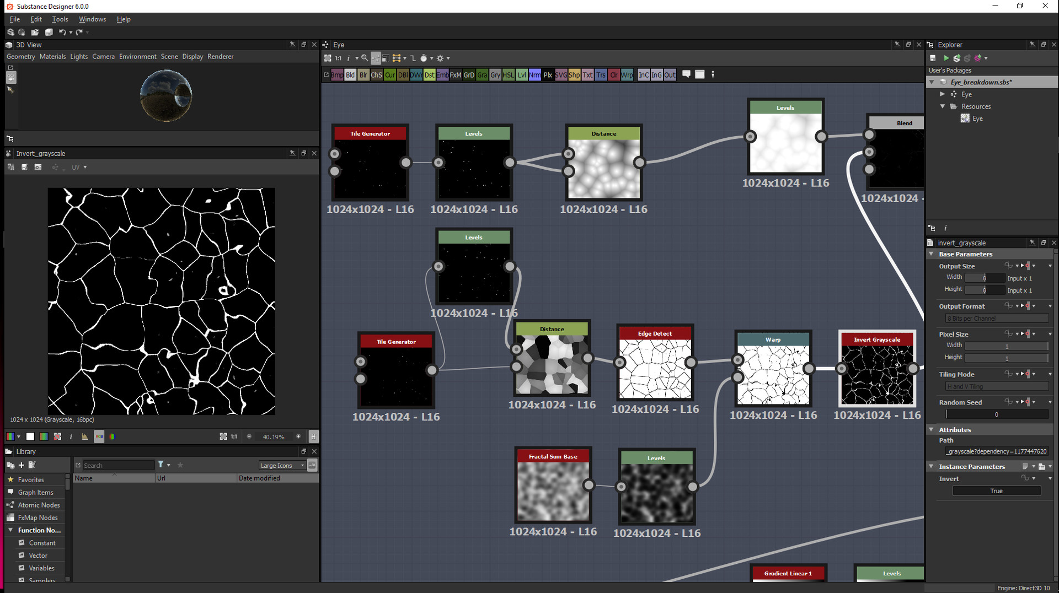Open the Windows menu
1059x593 pixels.
coord(92,19)
